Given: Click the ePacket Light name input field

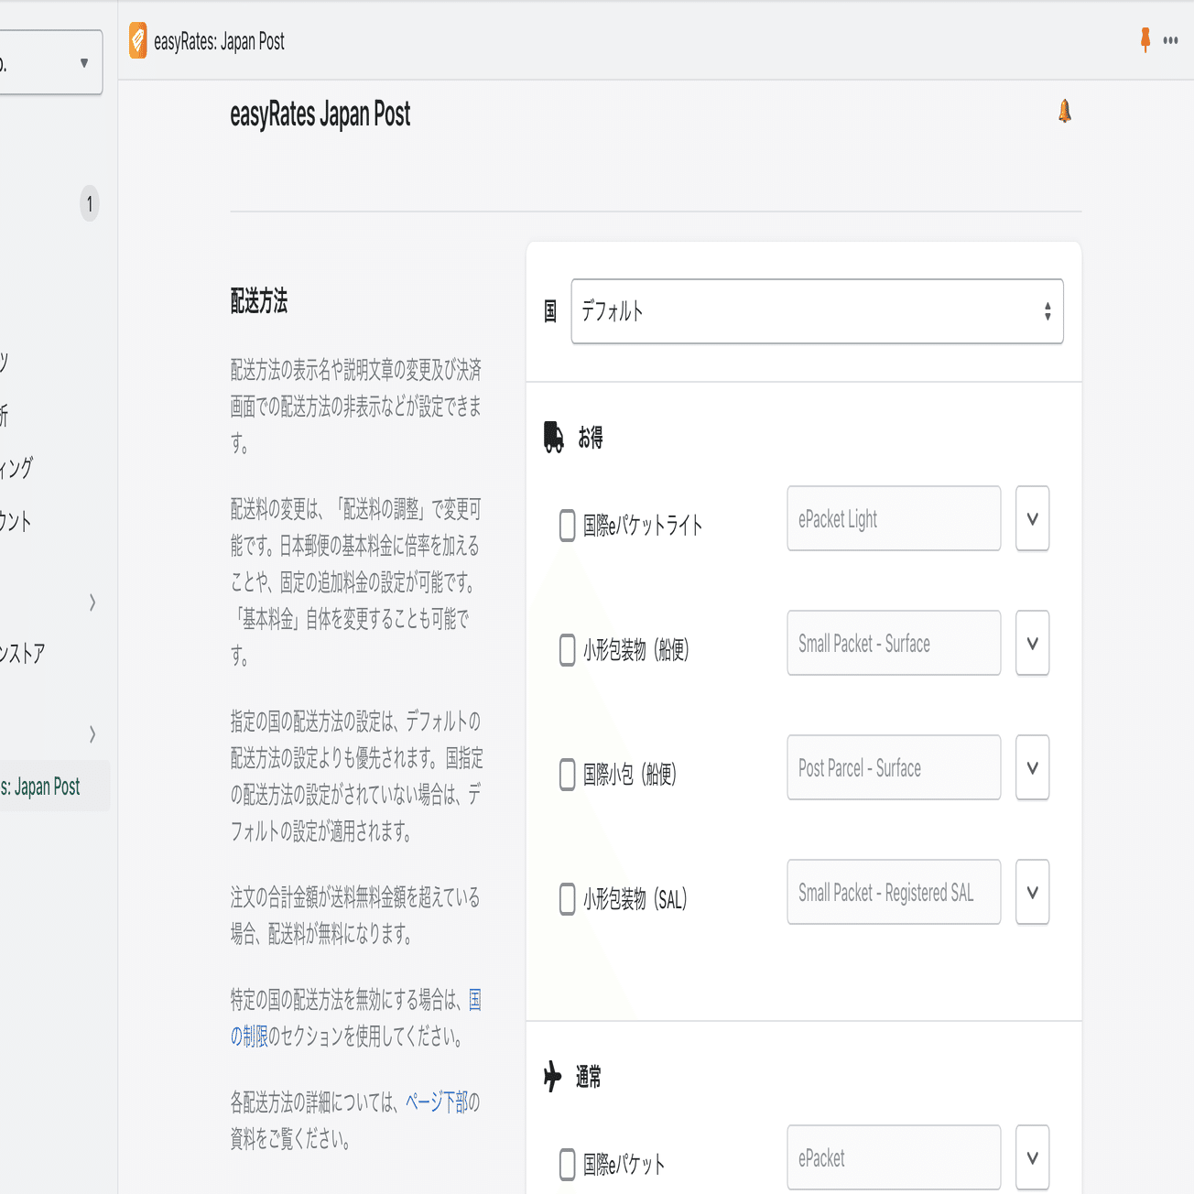Looking at the screenshot, I should click(894, 518).
